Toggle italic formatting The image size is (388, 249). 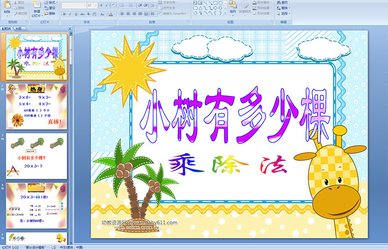70,14
